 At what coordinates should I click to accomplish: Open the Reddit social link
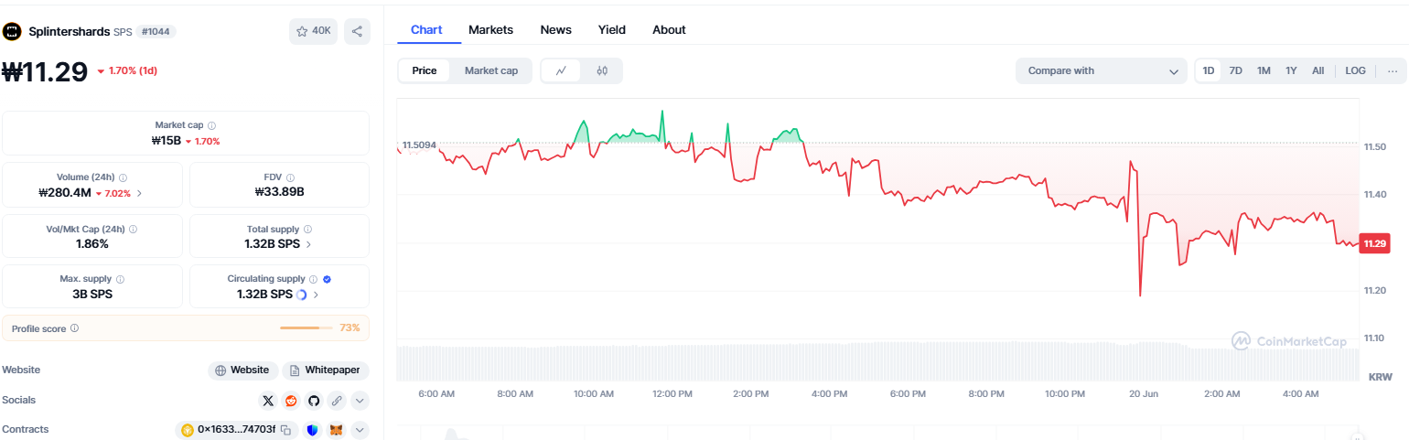(291, 401)
